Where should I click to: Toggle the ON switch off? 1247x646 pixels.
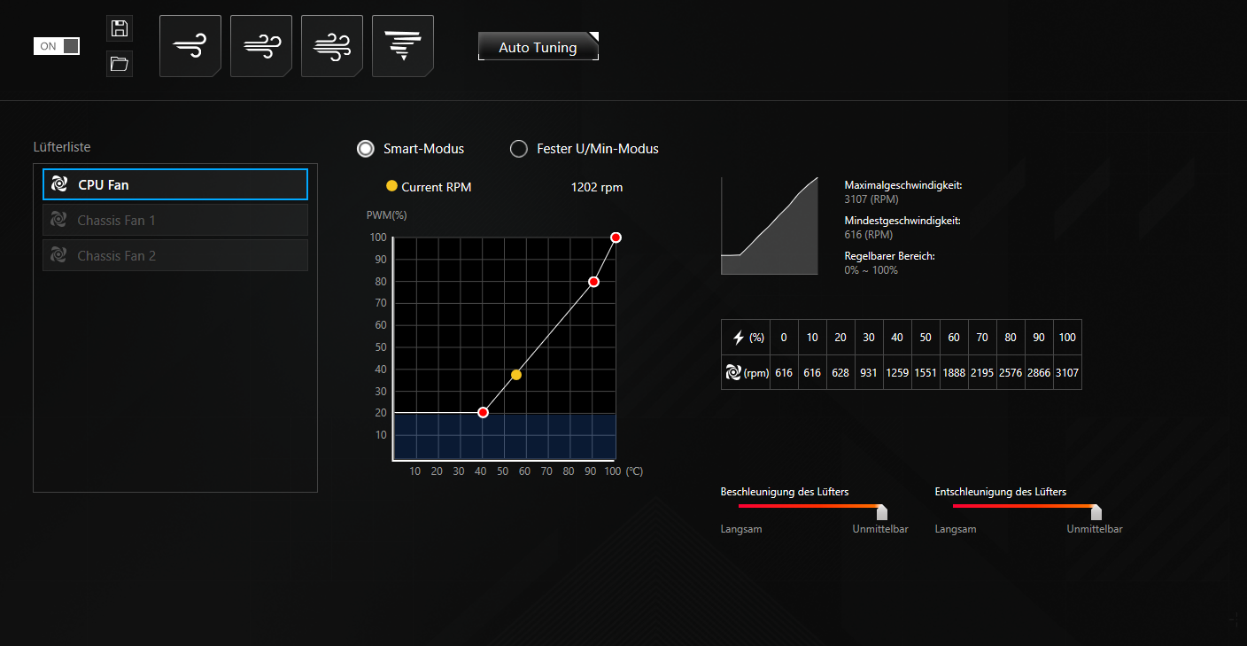click(57, 46)
